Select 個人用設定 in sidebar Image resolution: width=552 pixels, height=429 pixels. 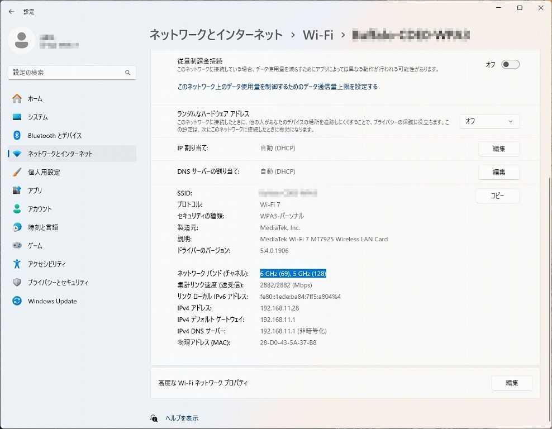click(x=72, y=172)
